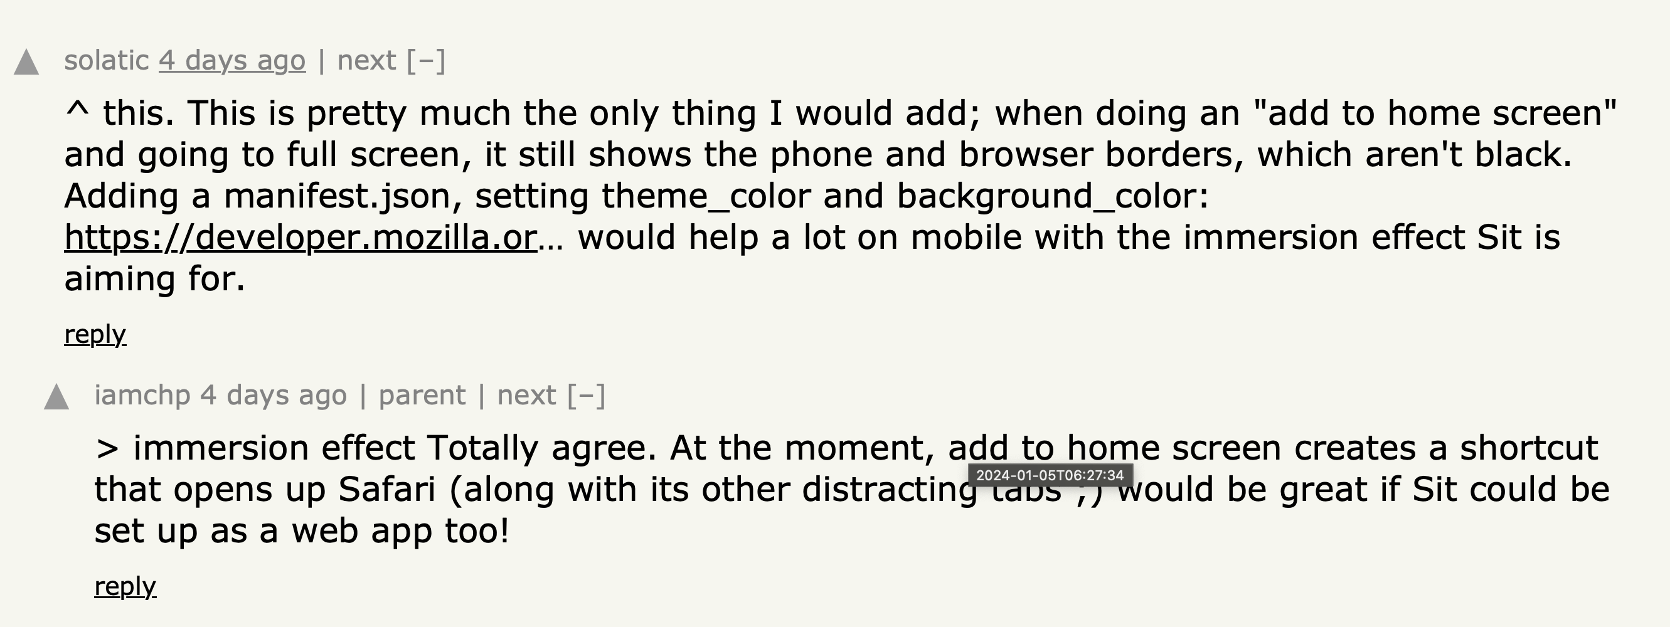Collapse solatic's comment thread using [–]
Viewport: 1670px width, 627px height.
pyautogui.click(x=426, y=60)
